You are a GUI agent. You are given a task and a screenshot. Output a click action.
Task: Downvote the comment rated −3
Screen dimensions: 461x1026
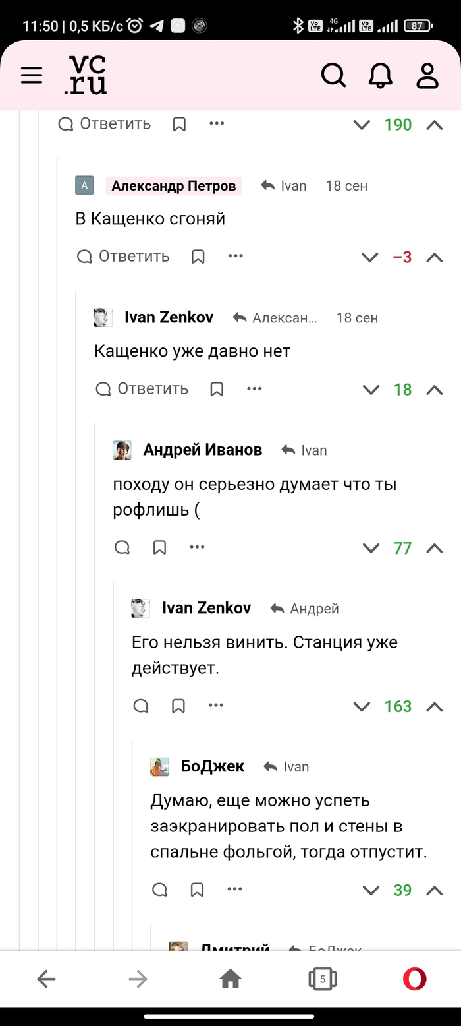(x=370, y=257)
